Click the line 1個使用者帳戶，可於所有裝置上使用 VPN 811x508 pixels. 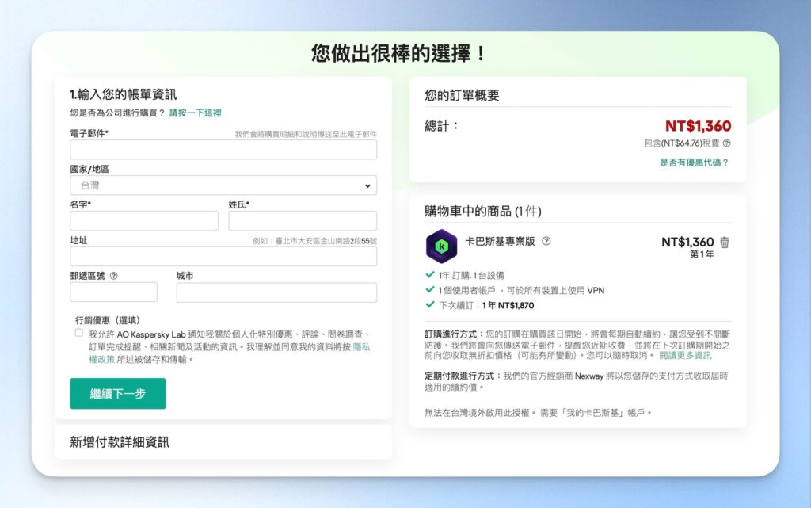[x=521, y=290]
